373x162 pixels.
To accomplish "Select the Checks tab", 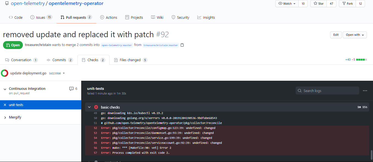I will tap(94, 60).
